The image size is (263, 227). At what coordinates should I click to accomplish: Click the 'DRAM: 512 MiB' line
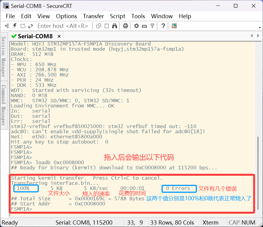pos(32,54)
